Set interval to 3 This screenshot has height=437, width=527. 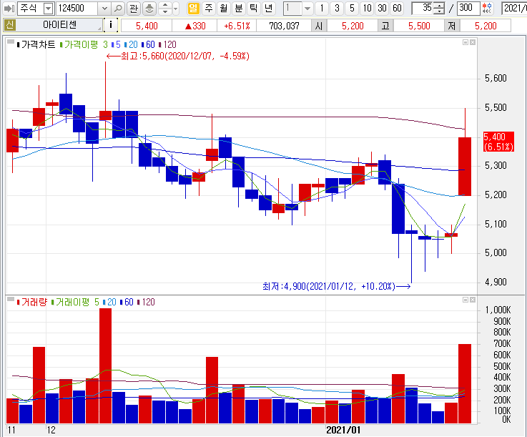pos(337,8)
